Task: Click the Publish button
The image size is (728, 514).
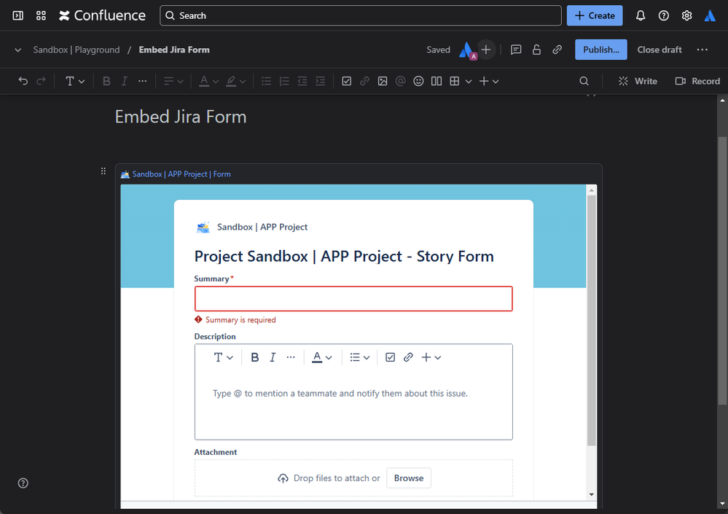Action: [600, 50]
